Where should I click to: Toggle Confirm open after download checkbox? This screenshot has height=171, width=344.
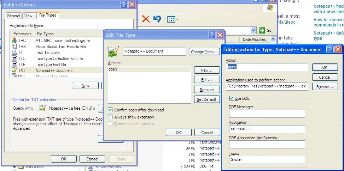(110, 110)
